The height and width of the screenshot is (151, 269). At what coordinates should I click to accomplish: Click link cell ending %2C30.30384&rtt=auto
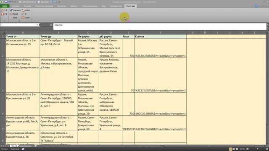point(161,104)
